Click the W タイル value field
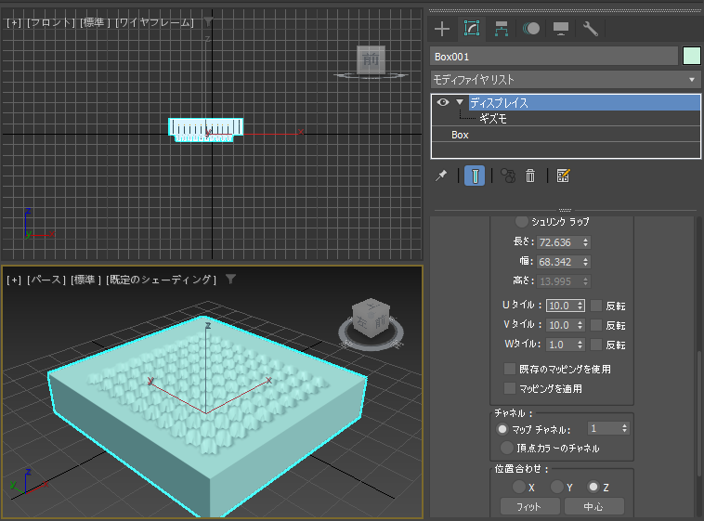704x521 pixels. [562, 345]
